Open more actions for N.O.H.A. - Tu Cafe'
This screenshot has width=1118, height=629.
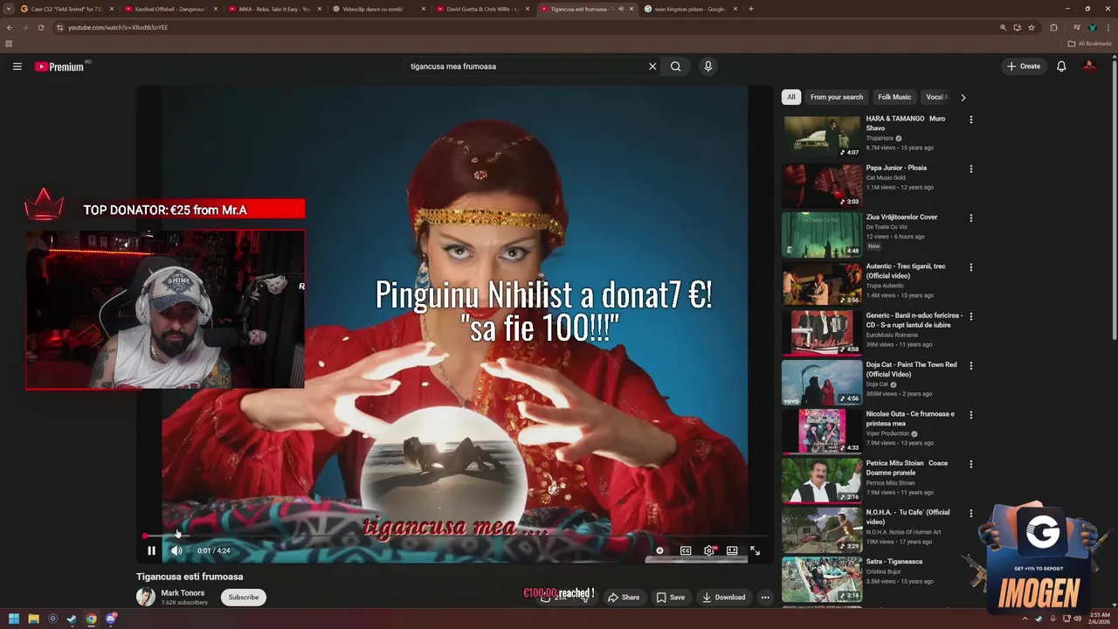tap(970, 513)
